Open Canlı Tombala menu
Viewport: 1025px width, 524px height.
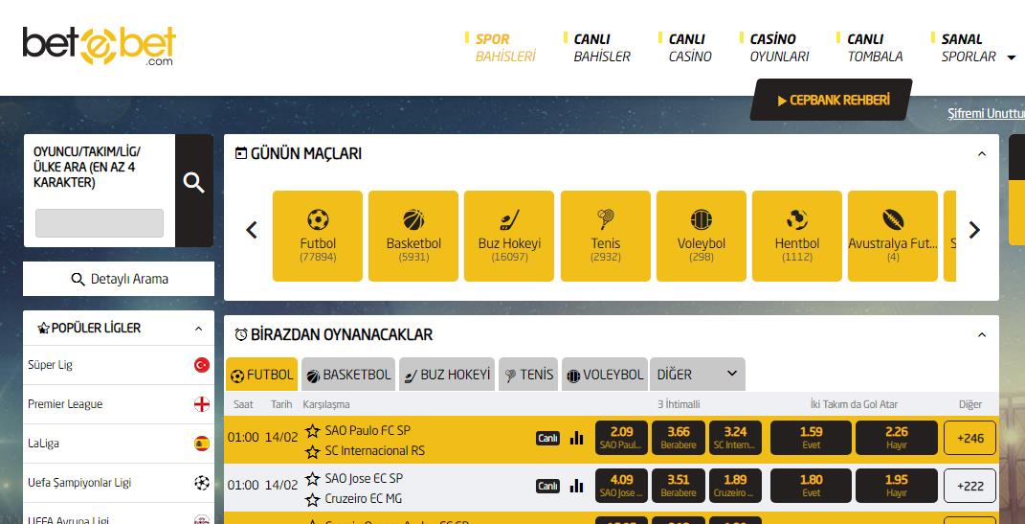pyautogui.click(x=875, y=48)
